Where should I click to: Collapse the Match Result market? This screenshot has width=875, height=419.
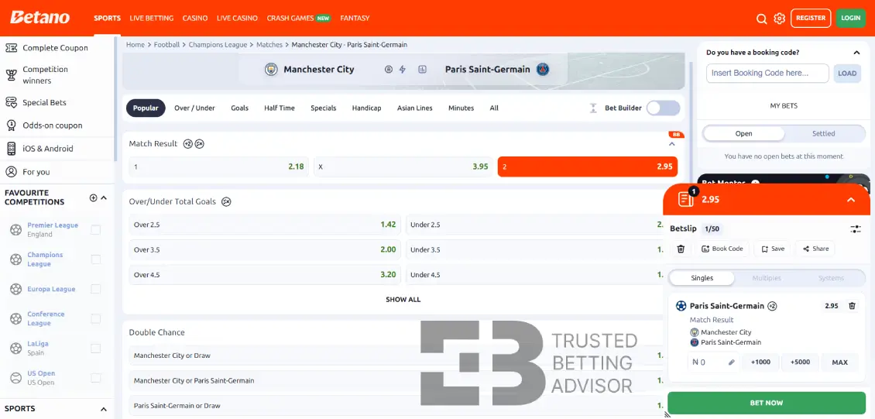pyautogui.click(x=672, y=144)
